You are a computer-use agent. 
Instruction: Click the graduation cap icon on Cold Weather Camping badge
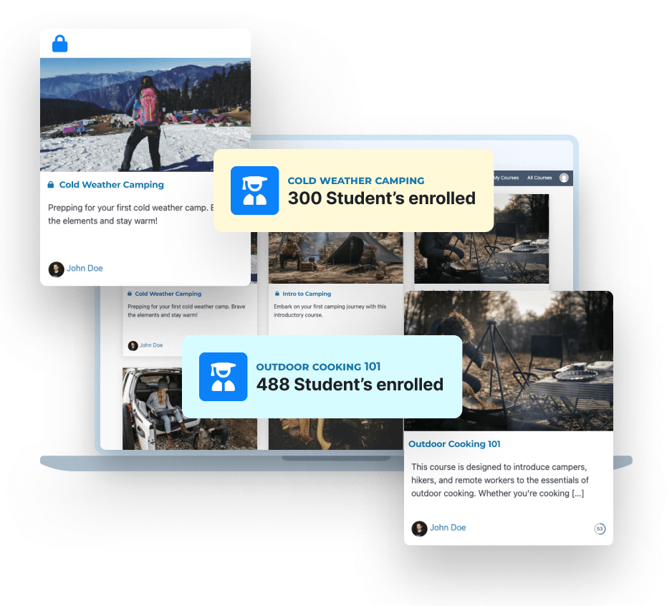click(254, 191)
